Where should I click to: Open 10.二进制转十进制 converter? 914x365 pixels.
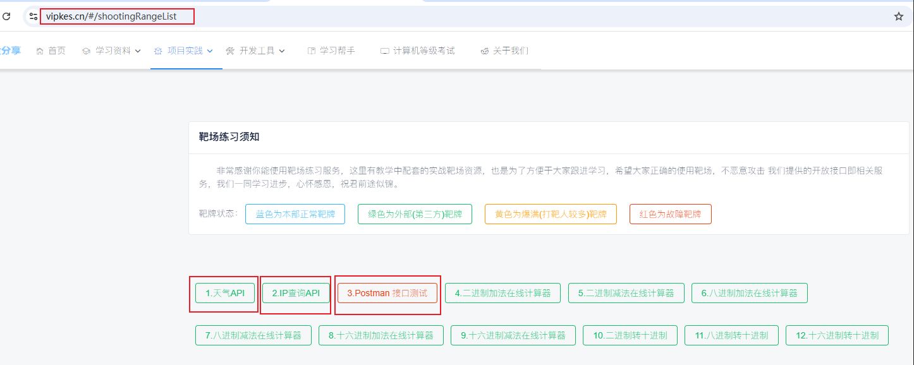tap(630, 335)
